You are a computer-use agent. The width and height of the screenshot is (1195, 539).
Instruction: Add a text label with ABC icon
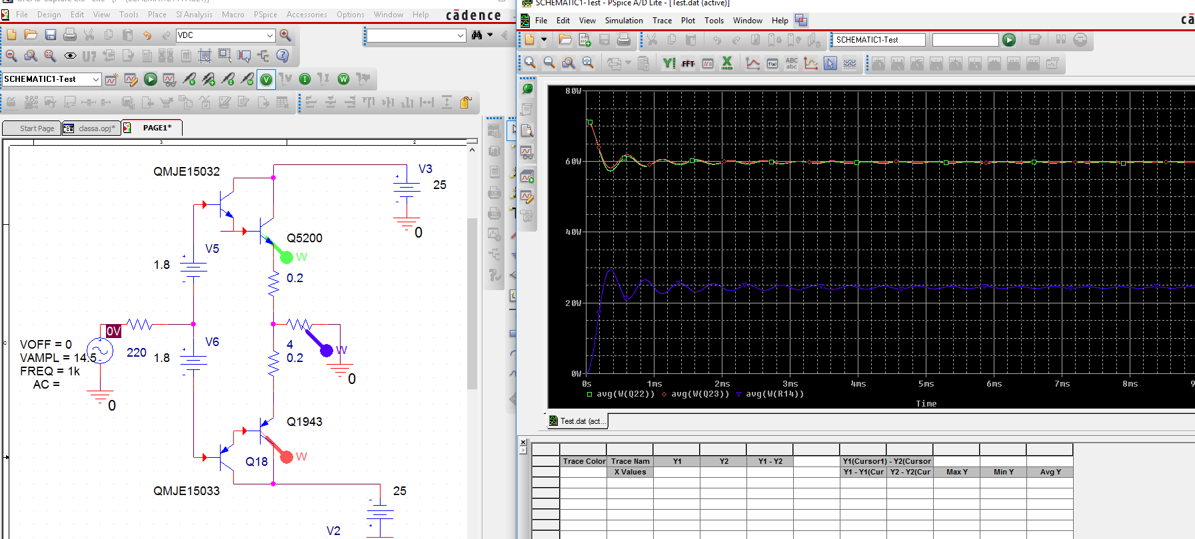792,63
